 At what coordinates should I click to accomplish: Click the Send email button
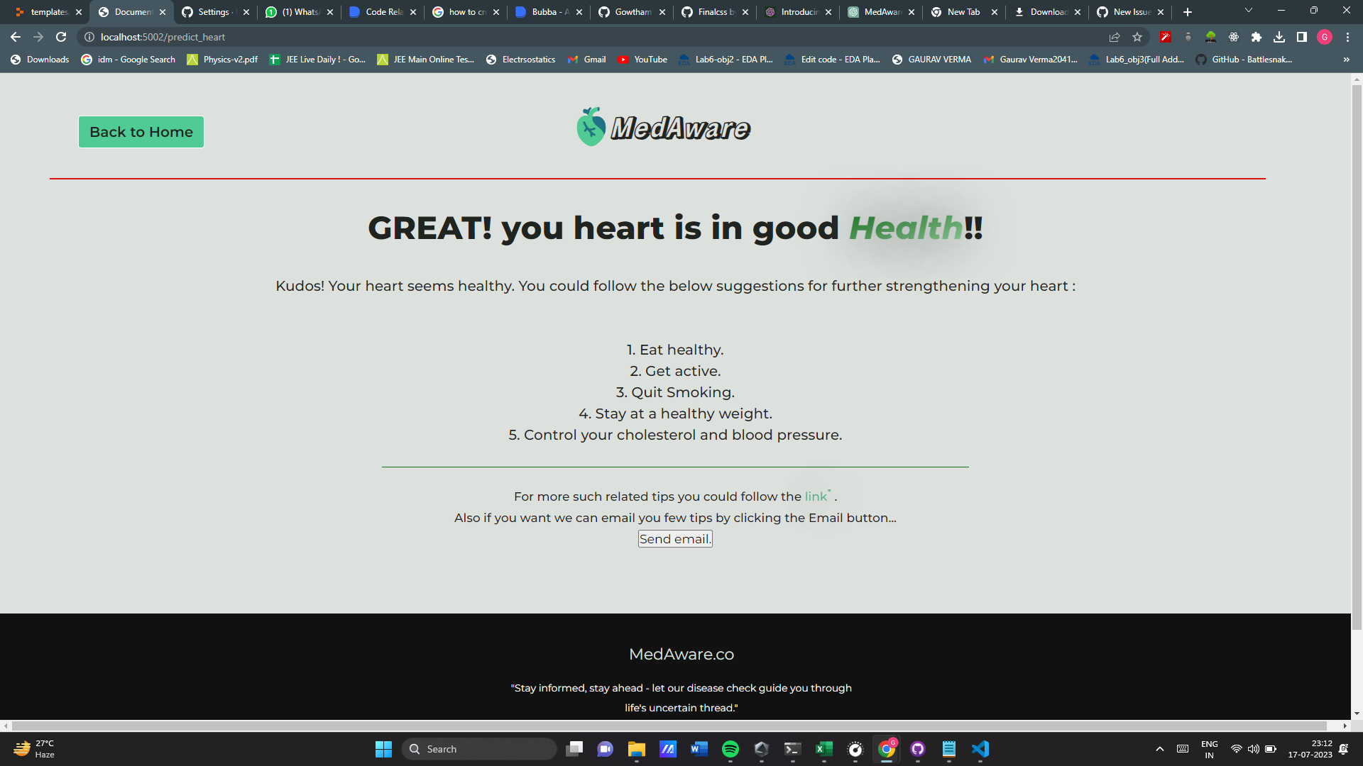[674, 539]
